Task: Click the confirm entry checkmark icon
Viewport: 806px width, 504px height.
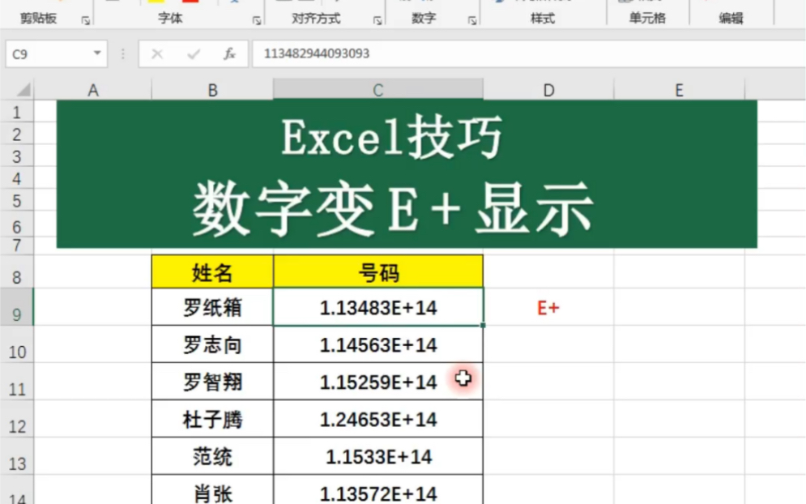Action: coord(194,53)
